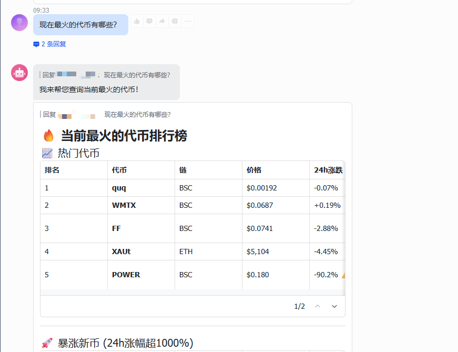Viewport: 458px width, 352px height.
Task: Go to next table page with down chevron
Action: (x=334, y=306)
